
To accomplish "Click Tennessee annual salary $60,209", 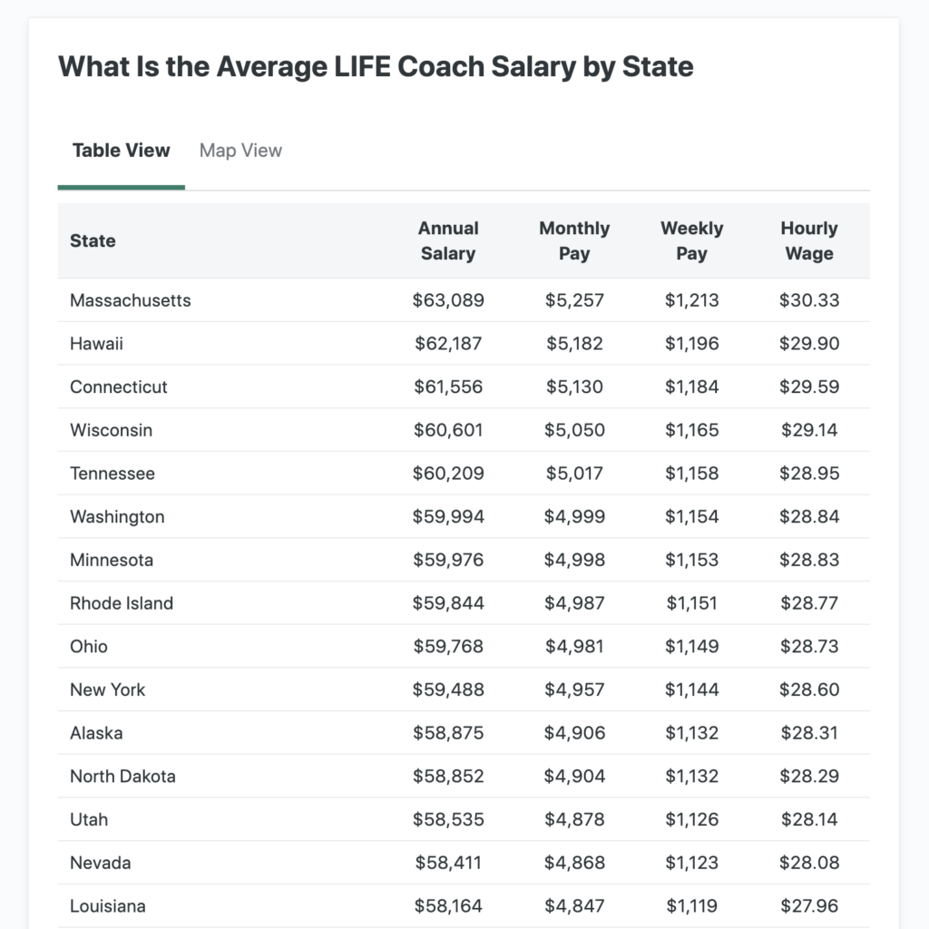I will pyautogui.click(x=449, y=474).
